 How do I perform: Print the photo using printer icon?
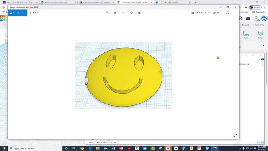227,13
